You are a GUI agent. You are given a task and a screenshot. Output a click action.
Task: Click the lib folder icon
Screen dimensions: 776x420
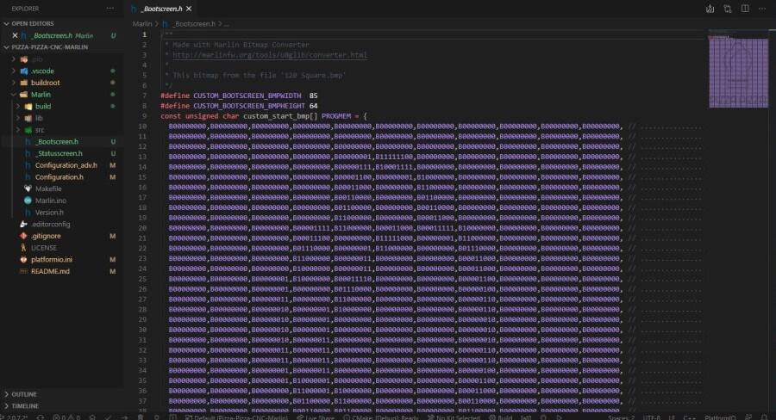click(x=28, y=118)
